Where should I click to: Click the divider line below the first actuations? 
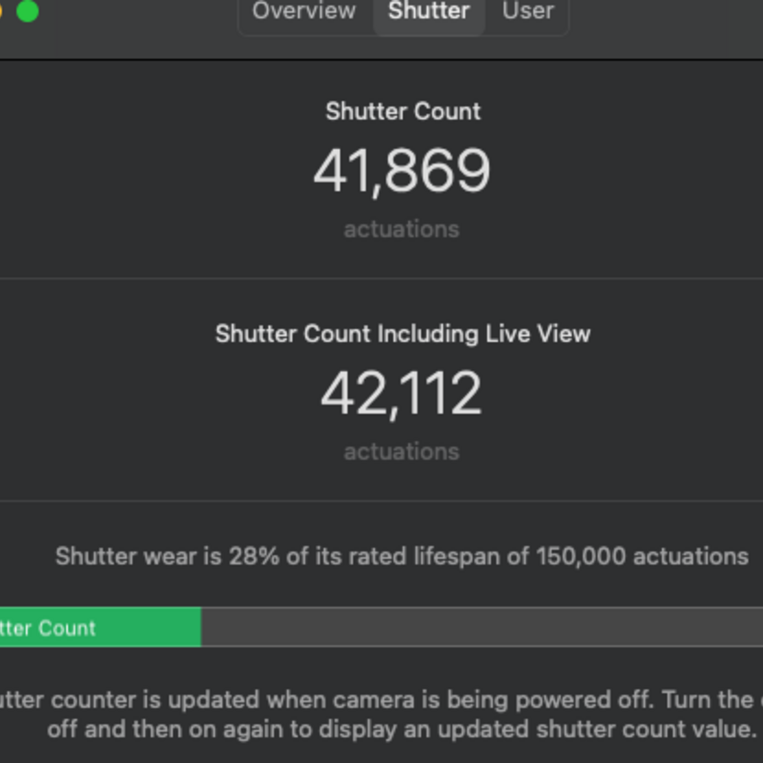[381, 279]
